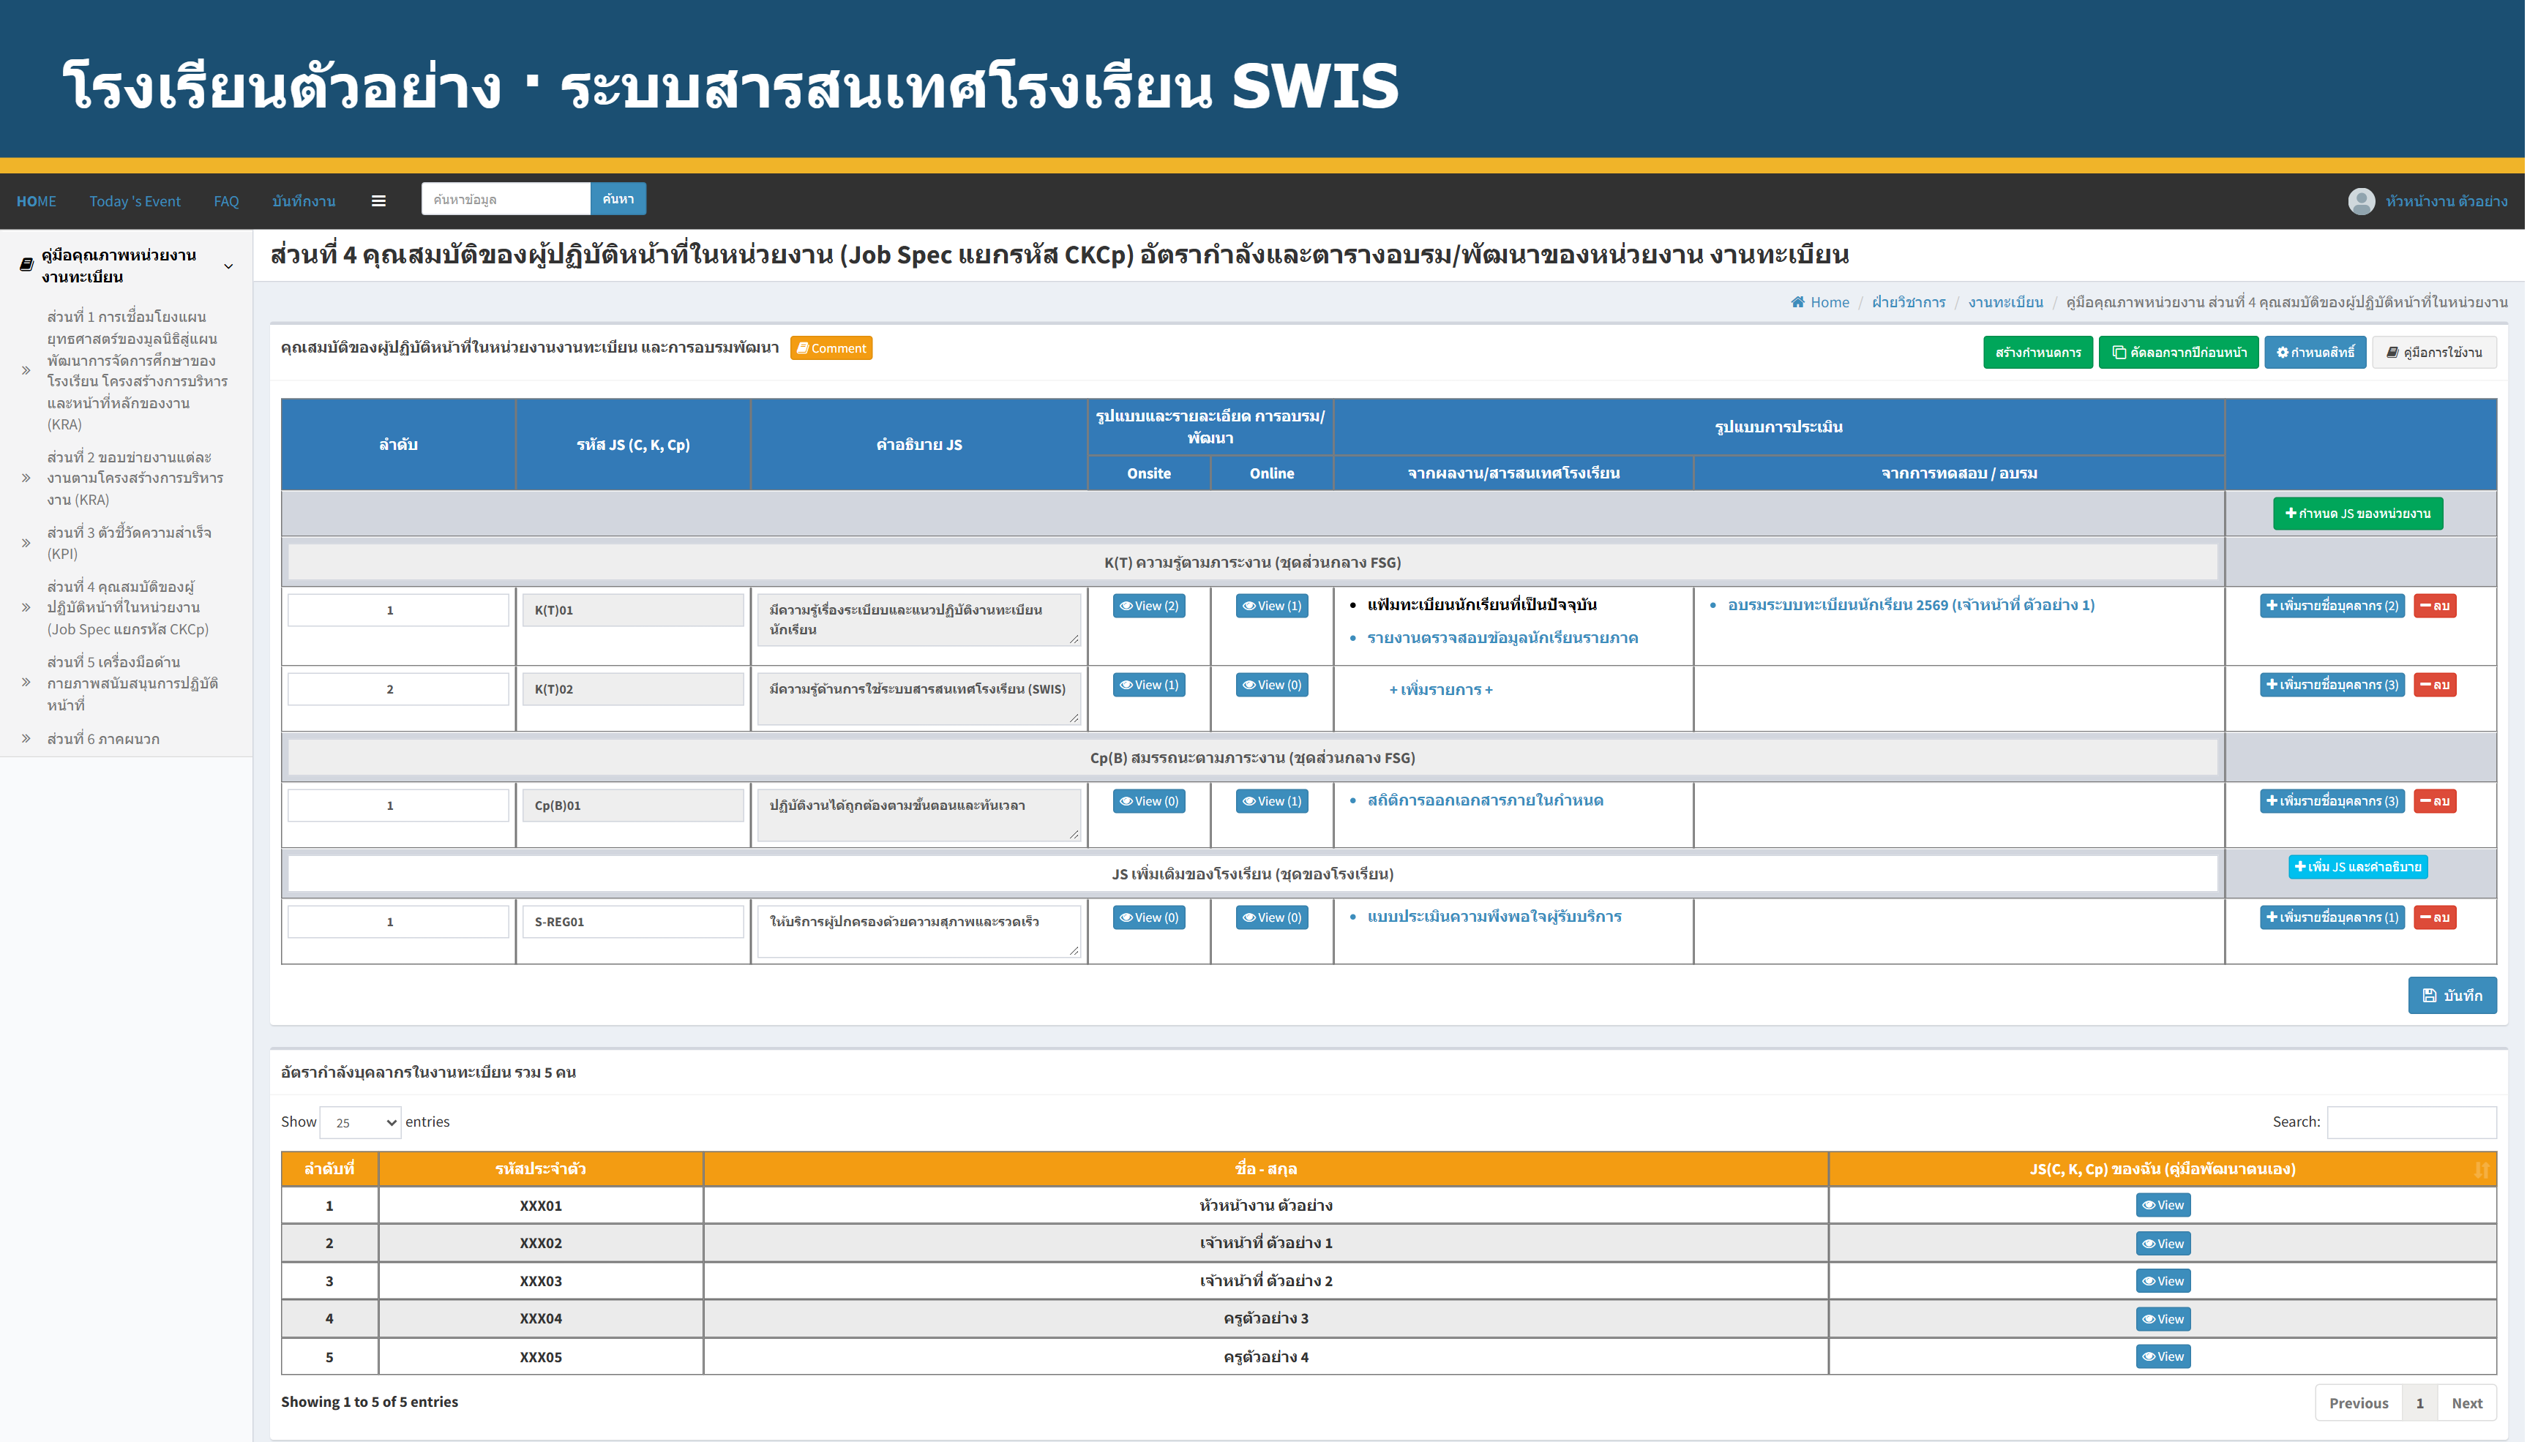Screen dimensions: 2538x1442
Task: Sort by JS(C, K, Cp) ของฉัน column
Action: (x=2163, y=1170)
